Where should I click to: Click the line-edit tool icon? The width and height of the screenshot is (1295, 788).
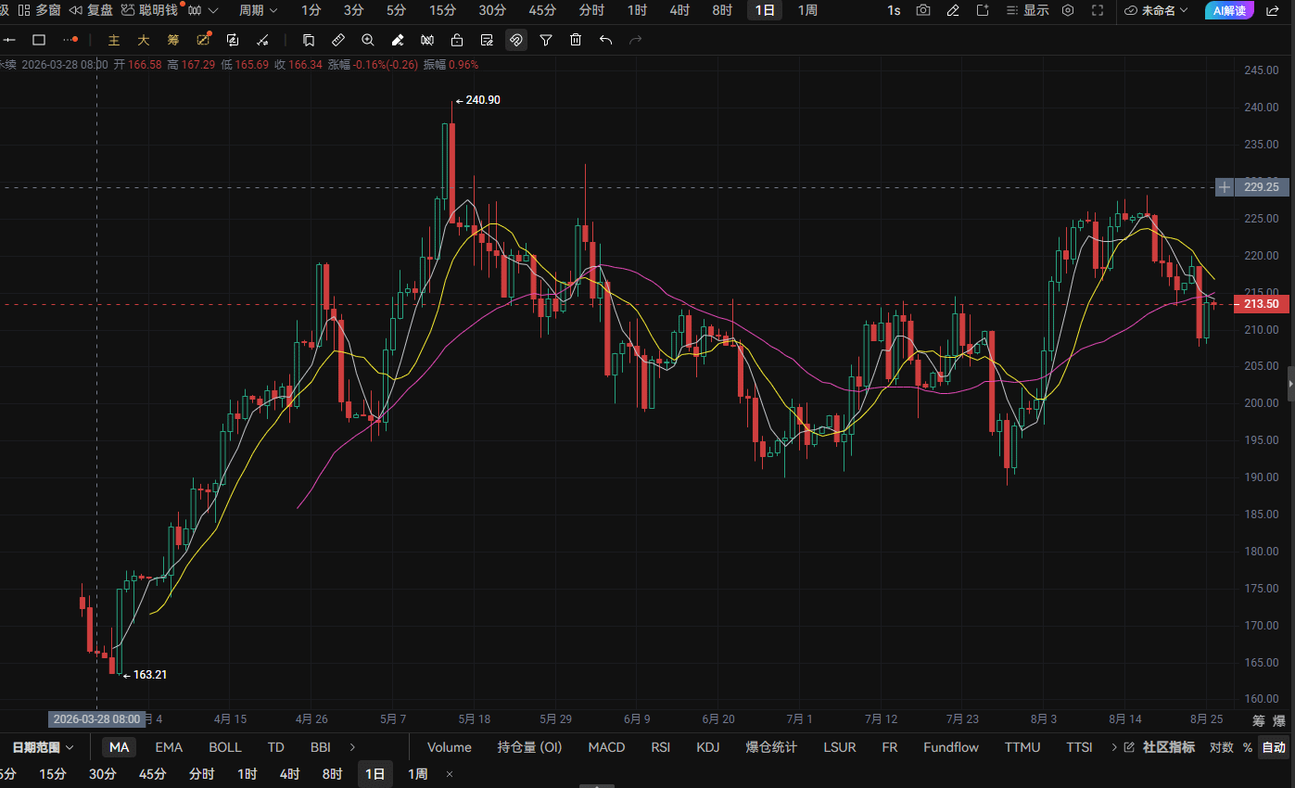pos(262,40)
